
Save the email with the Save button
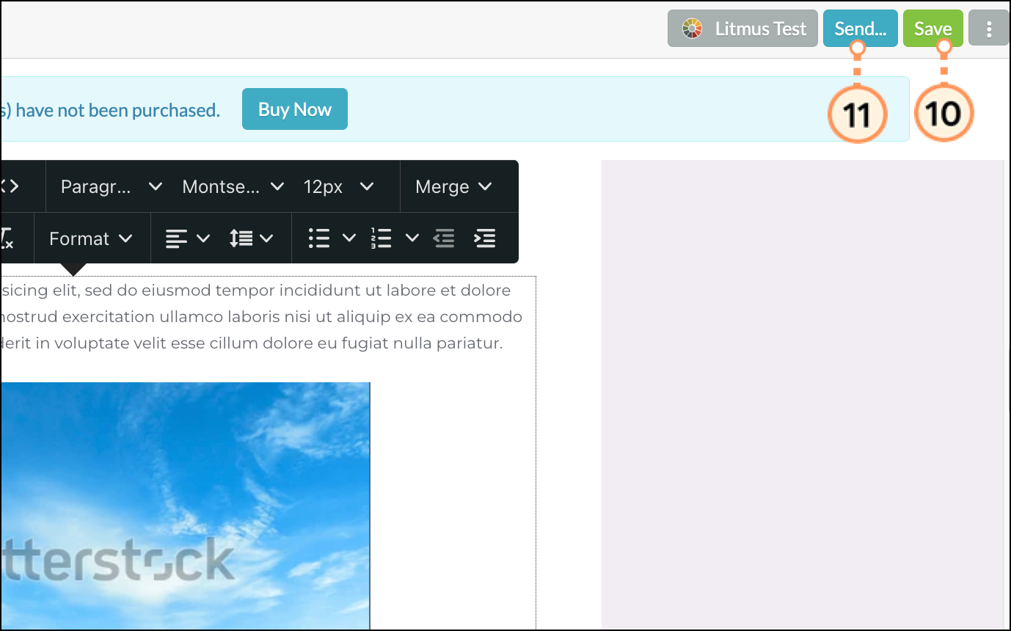(933, 29)
